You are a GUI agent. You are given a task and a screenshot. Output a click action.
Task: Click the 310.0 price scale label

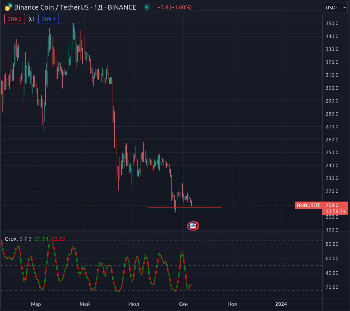click(x=332, y=75)
